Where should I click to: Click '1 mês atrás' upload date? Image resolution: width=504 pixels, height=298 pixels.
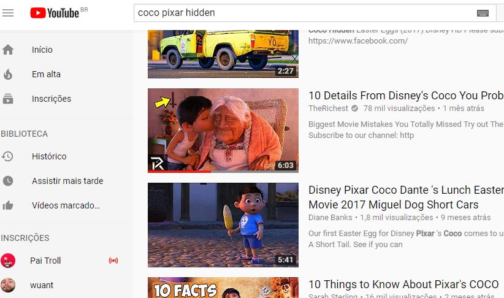point(464,109)
